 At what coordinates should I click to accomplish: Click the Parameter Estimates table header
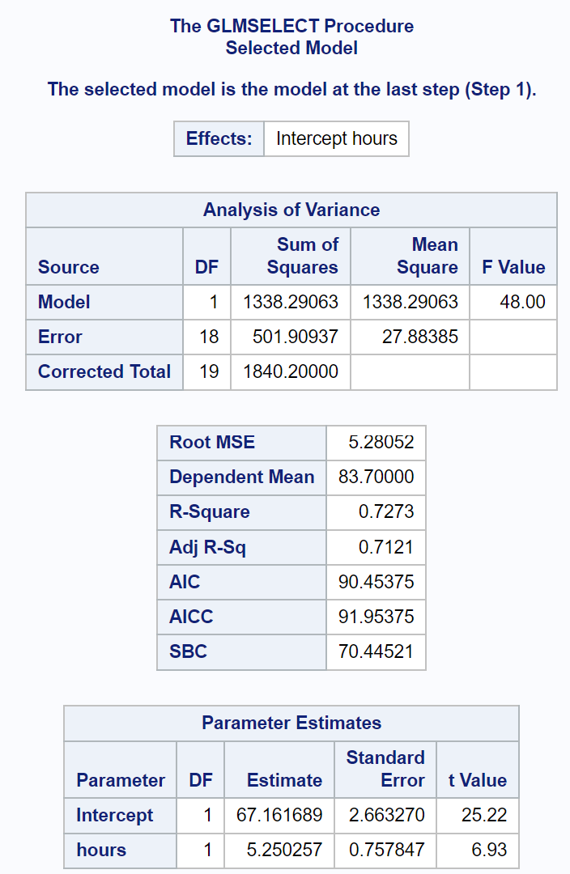coord(291,723)
